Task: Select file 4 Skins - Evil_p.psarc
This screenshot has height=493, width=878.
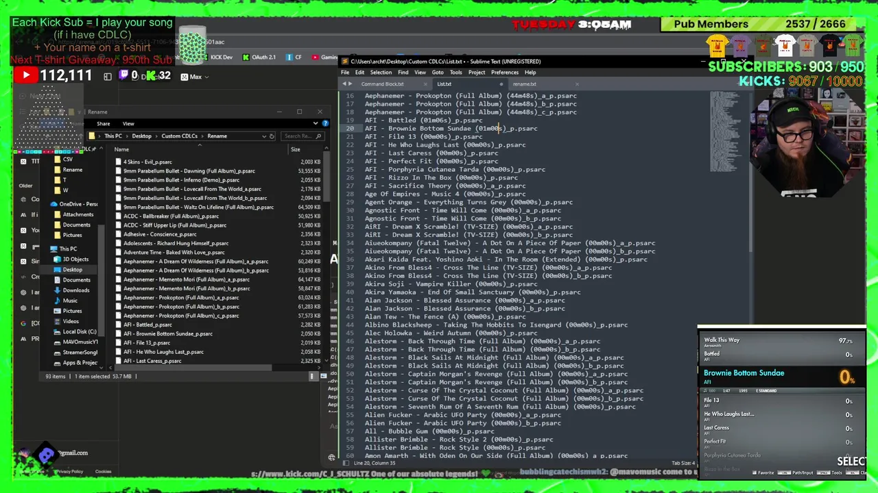Action: 147,162
